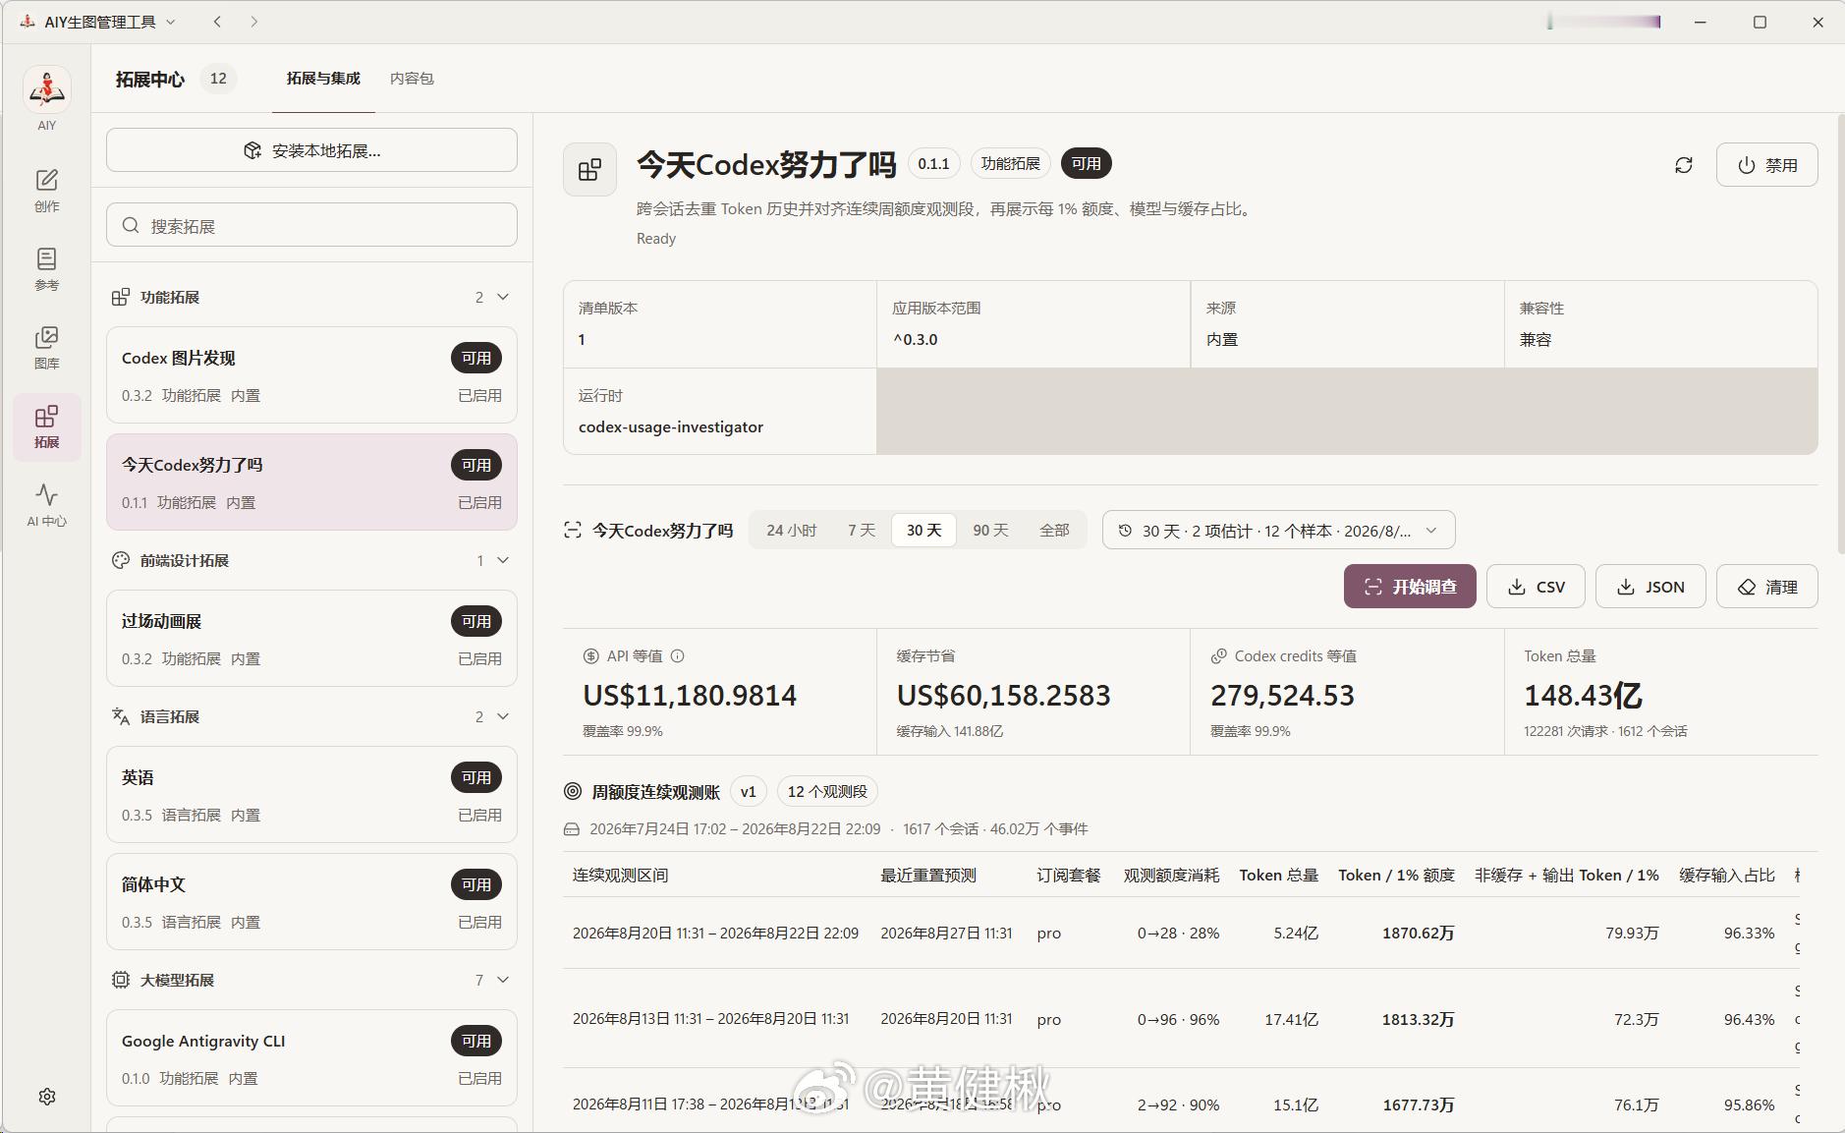
Task: Open AIY生图管理工具 title dropdown
Action: click(98, 22)
